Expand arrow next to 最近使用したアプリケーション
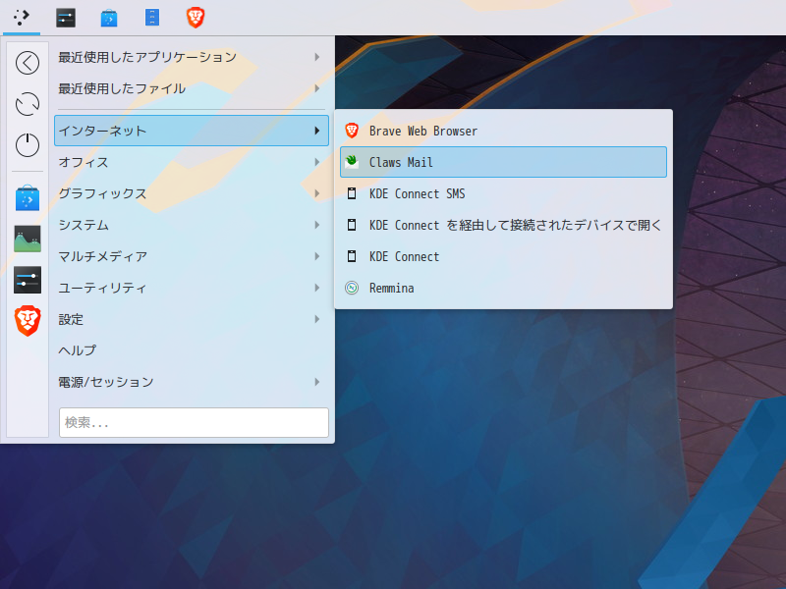Screen dimensions: 786x589 tap(316, 57)
